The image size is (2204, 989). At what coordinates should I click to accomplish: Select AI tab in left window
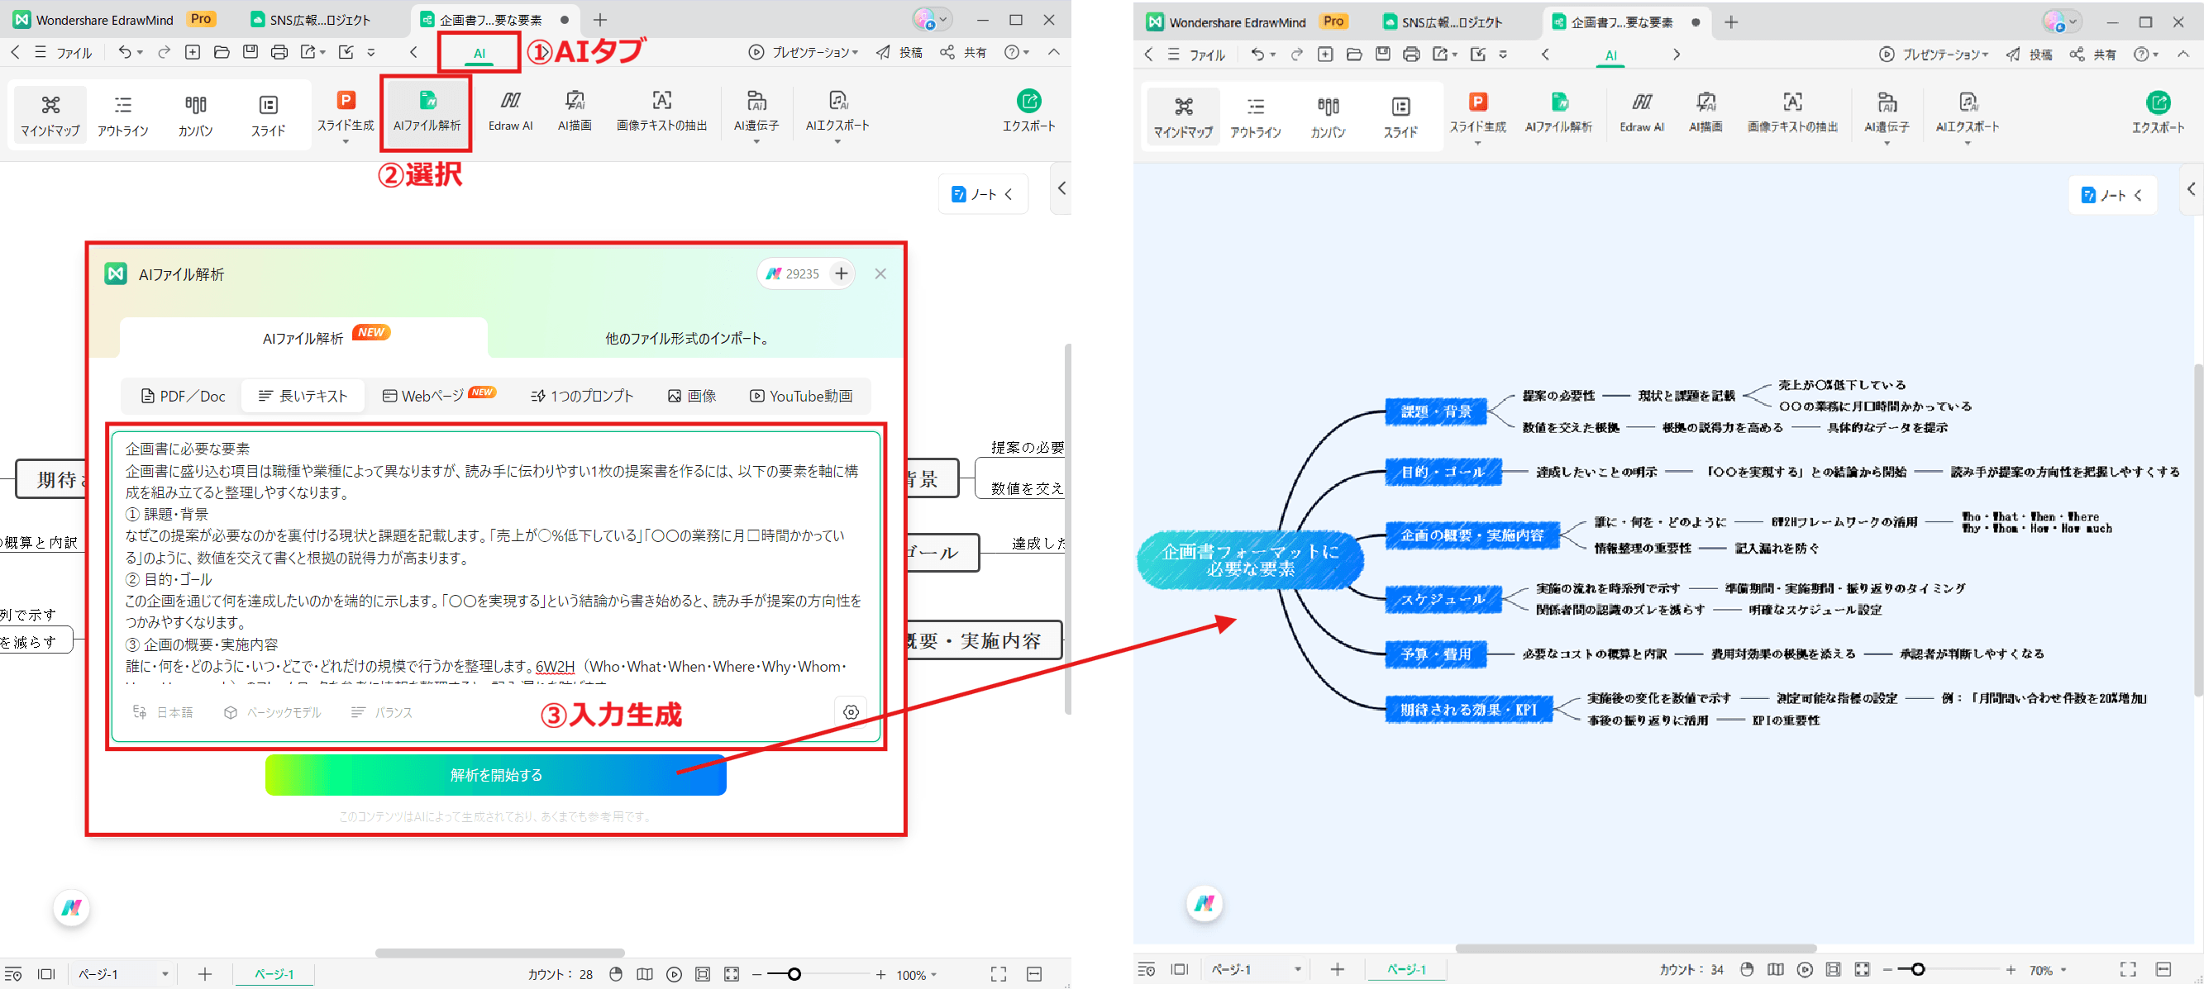tap(479, 53)
